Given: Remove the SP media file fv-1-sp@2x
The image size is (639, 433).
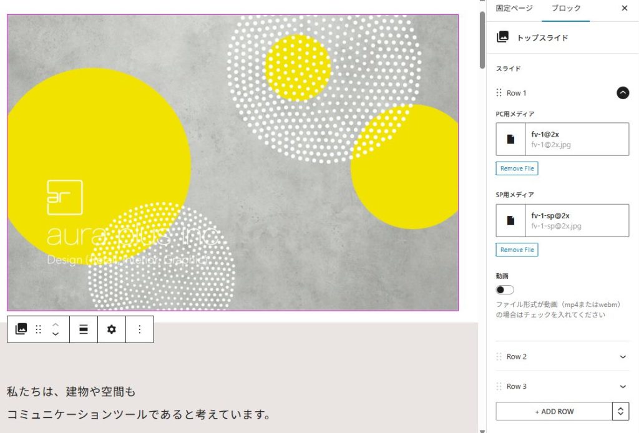Looking at the screenshot, I should (x=517, y=250).
